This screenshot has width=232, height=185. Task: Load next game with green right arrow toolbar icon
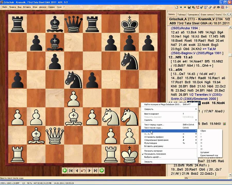coord(185,7)
